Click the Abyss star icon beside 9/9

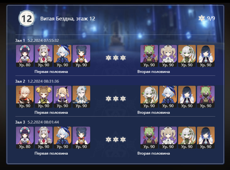click(x=201, y=18)
